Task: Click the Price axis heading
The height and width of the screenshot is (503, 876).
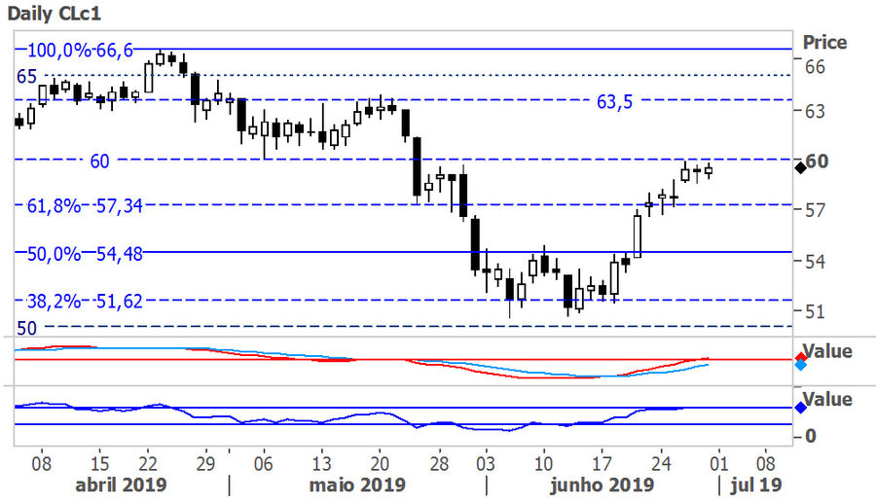Action: pyautogui.click(x=824, y=43)
